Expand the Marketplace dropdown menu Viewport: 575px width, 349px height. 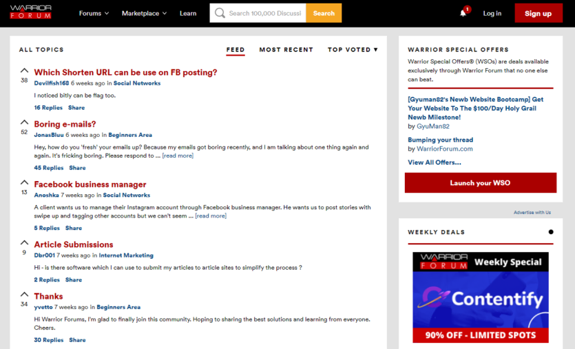click(x=144, y=13)
